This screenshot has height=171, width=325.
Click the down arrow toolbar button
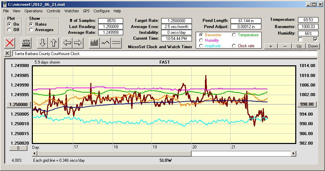click(42, 43)
